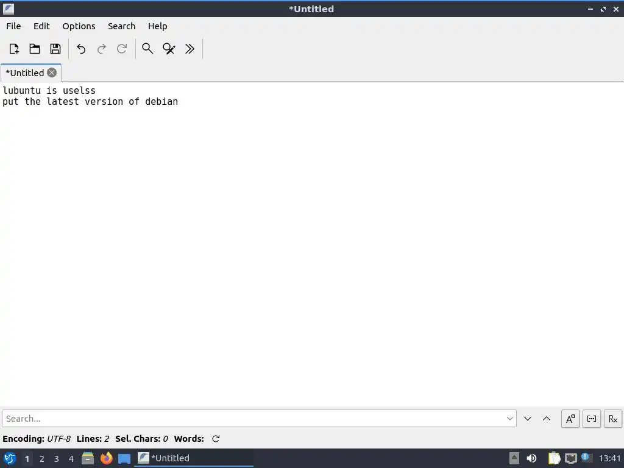The image size is (624, 468).
Task: Launch Firefox from the taskbar
Action: pos(106,458)
